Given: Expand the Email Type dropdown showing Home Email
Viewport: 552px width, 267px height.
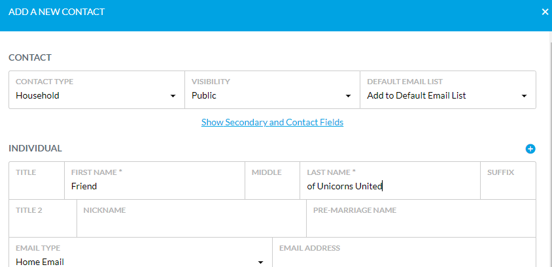Looking at the screenshot, I should click(141, 253).
